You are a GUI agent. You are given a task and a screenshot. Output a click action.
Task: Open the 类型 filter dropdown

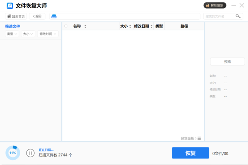[x=12, y=34]
